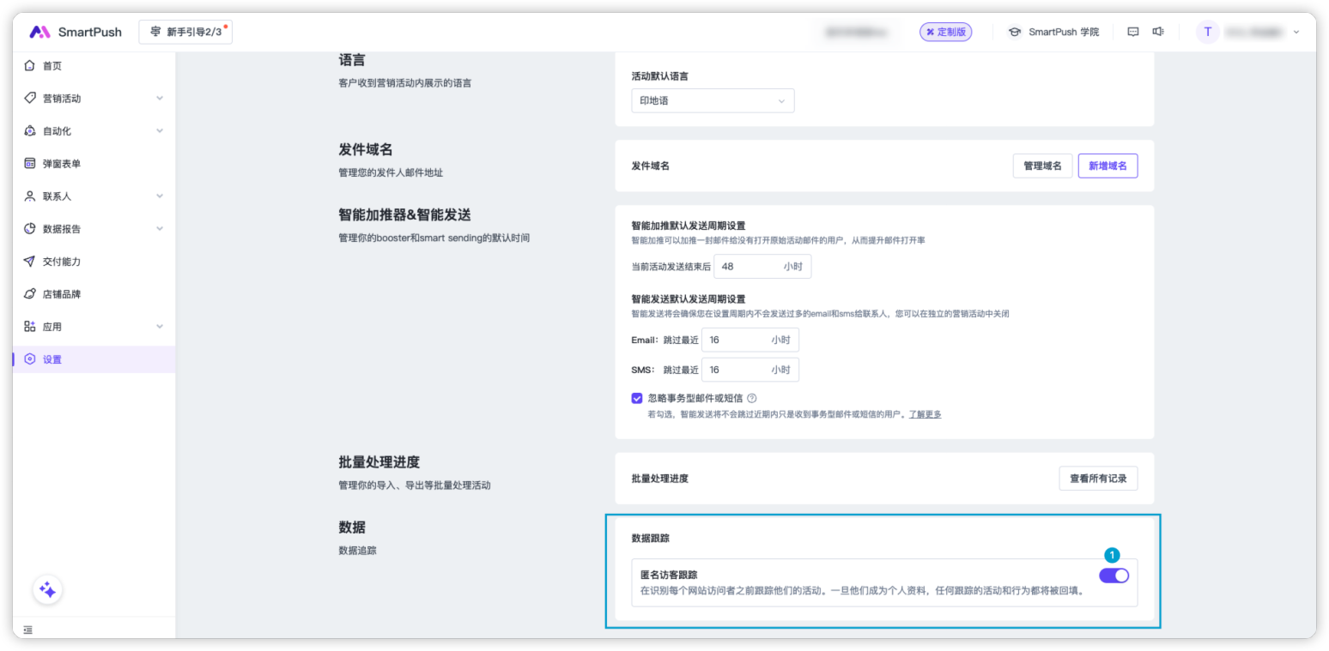Screen dimensions: 1329x651
Task: Select 店铺品牌 from the sidebar
Action: coord(62,294)
